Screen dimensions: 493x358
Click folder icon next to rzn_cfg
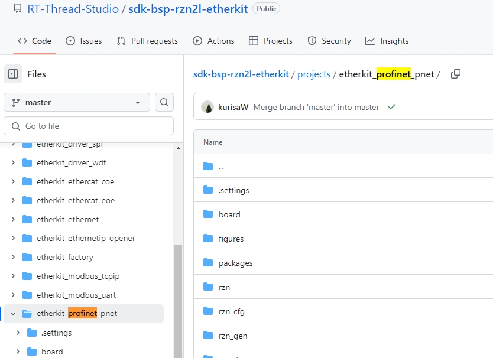(x=208, y=311)
